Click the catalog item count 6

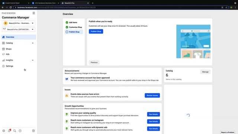click(x=167, y=75)
